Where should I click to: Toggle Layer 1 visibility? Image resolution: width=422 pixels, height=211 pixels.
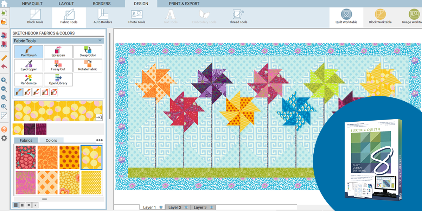coord(160,207)
